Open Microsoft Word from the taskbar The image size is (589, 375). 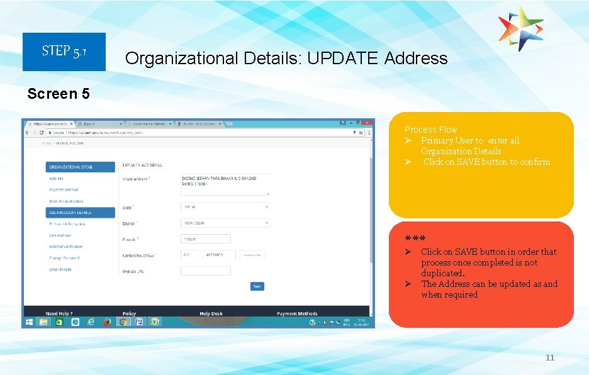(138, 322)
